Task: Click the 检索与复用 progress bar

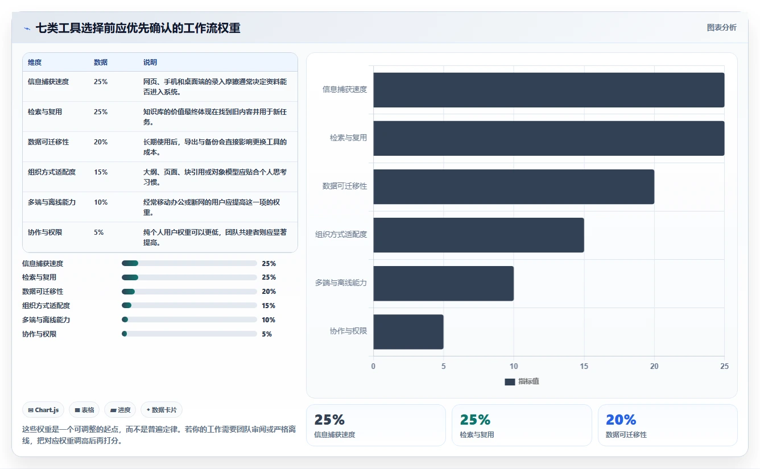Action: tap(189, 277)
